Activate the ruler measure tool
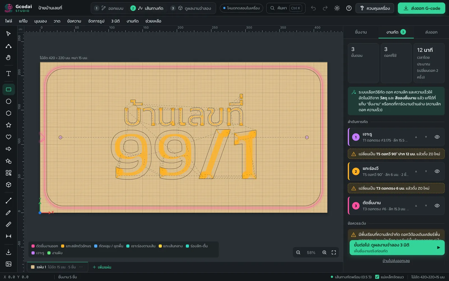449x281 pixels. [8, 225]
